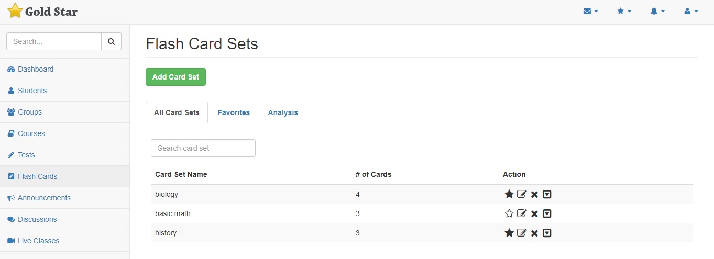Delete the basic math card set
Viewport: 714px width, 259px height.
(x=534, y=213)
